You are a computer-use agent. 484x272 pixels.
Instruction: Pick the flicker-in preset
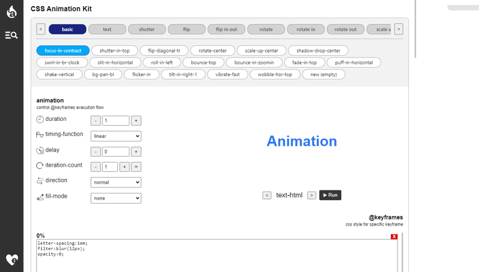point(142,74)
